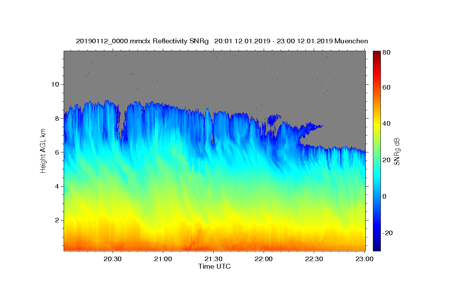The height and width of the screenshot is (301, 452).
Task: Click the 20:30 time tick label
Action: coord(113,259)
